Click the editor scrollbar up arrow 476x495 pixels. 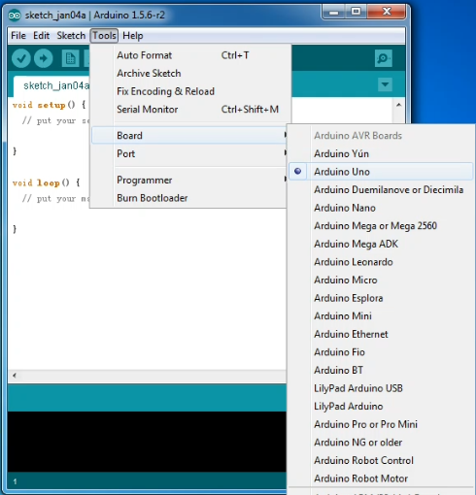(x=399, y=105)
